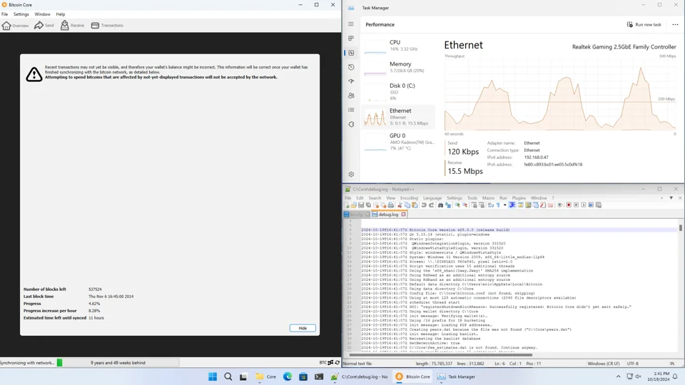Open Notepad++ Encoding menu
Screen dimensions: 685x385
click(409, 197)
